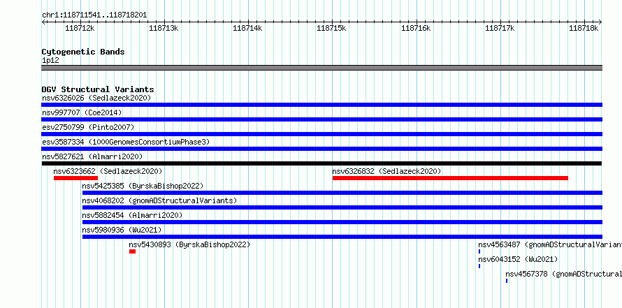The image size is (622, 308).
Task: Click the blue bar below esv2750799
Action: click(x=321, y=134)
